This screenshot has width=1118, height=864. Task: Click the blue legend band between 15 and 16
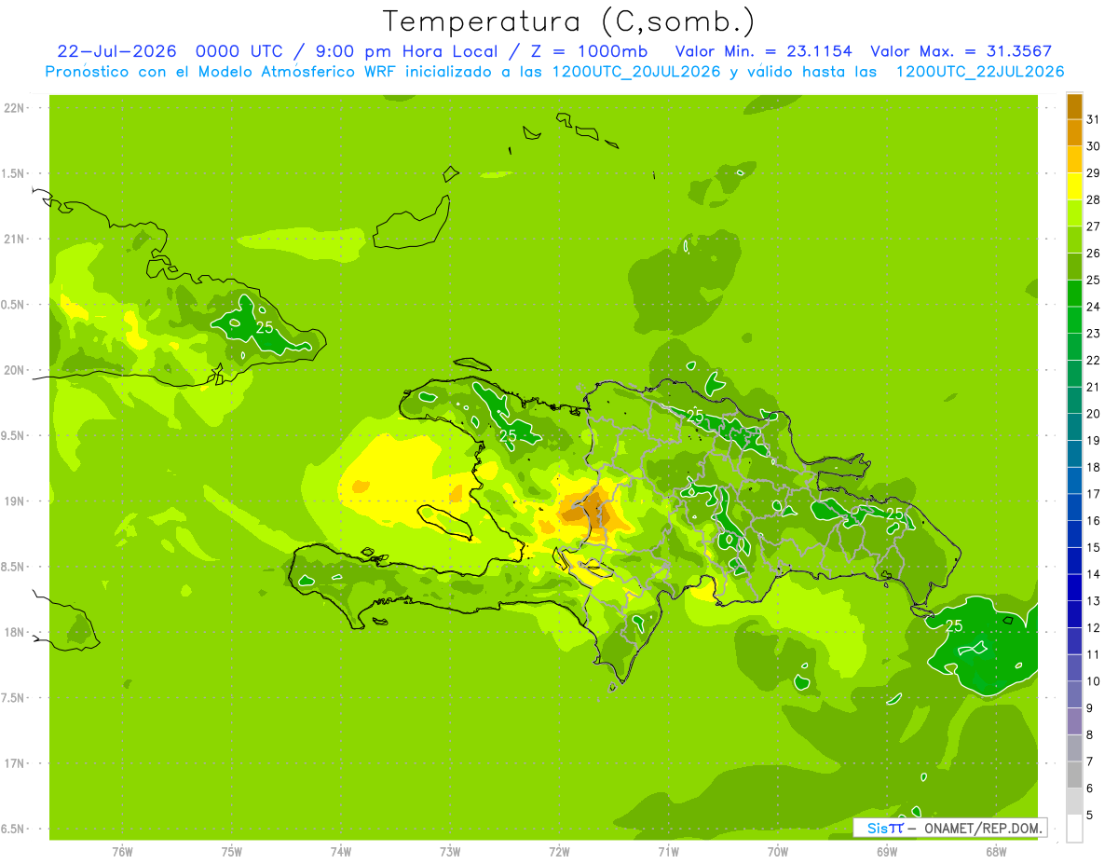(1074, 534)
